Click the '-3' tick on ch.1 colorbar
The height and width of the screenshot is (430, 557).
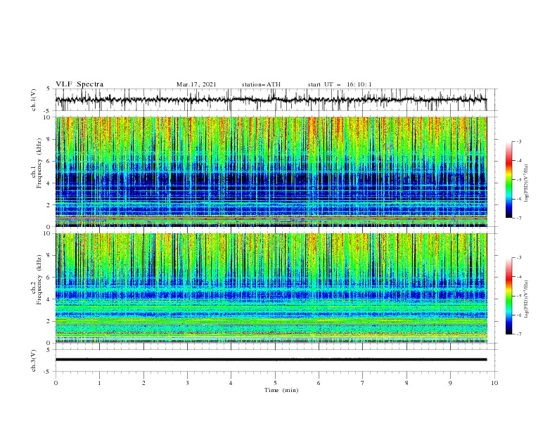(518, 141)
